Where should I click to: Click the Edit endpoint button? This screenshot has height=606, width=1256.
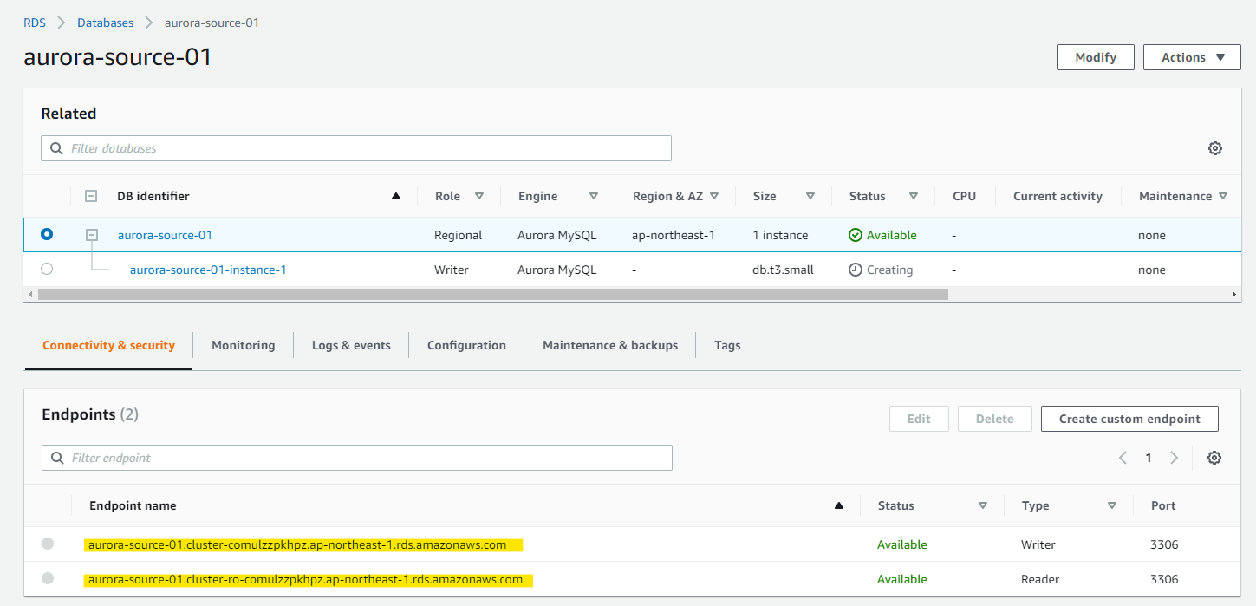[x=919, y=419]
